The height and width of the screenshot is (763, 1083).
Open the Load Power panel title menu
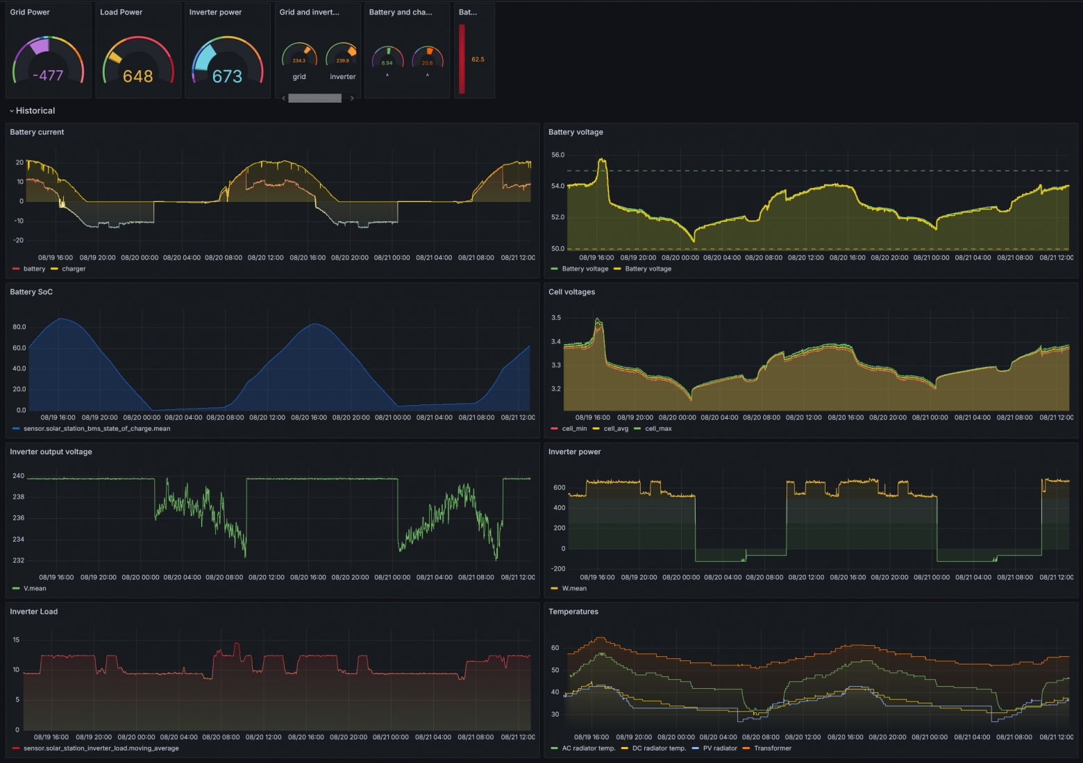[121, 12]
